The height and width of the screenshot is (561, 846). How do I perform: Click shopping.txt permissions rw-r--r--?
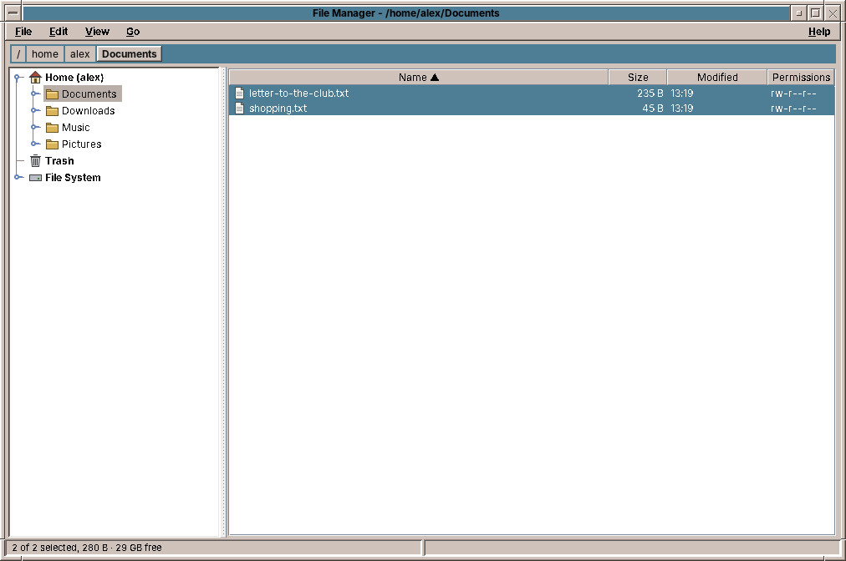793,109
